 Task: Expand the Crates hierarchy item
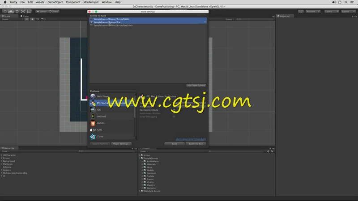[x=2, y=158]
